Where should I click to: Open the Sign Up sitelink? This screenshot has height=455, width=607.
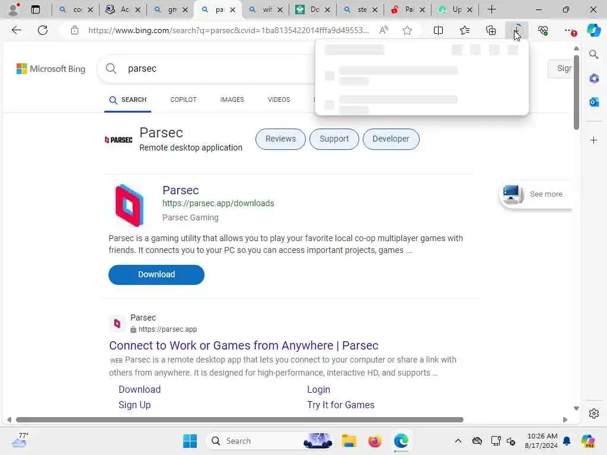[135, 405]
